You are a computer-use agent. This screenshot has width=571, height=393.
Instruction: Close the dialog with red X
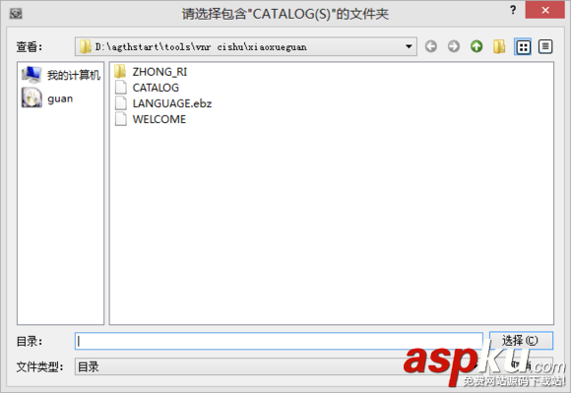click(544, 10)
